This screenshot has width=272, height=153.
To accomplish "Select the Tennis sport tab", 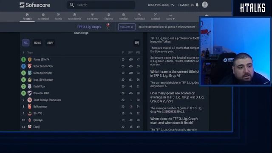I will point(59,17).
